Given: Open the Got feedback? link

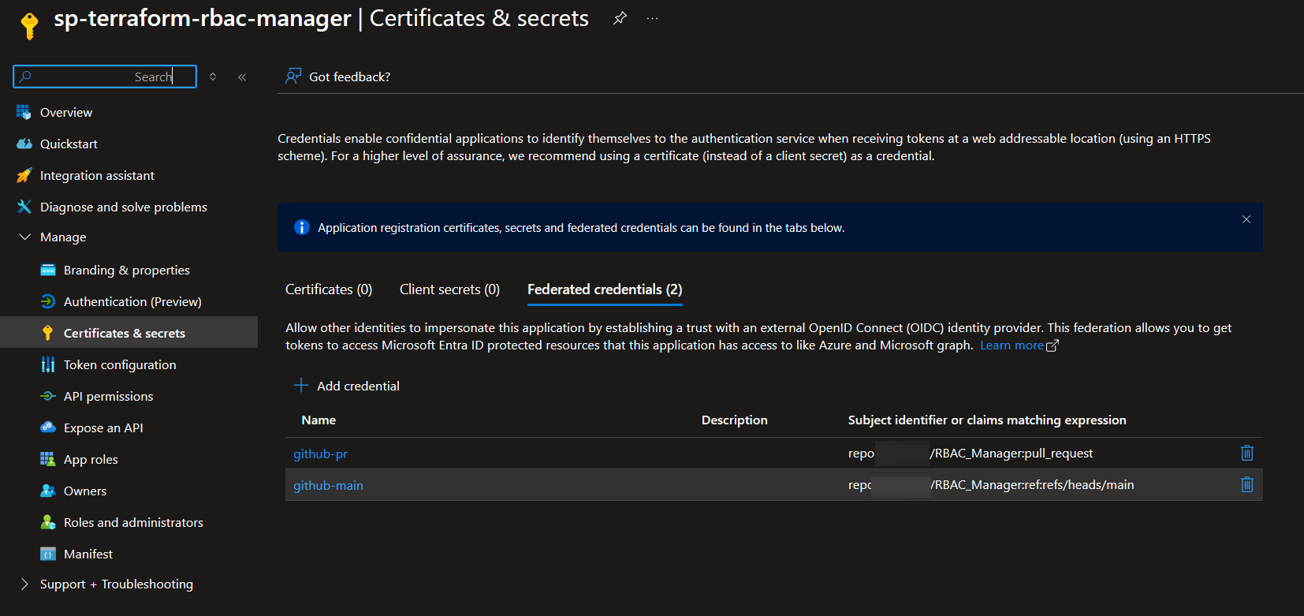Looking at the screenshot, I should tap(349, 77).
